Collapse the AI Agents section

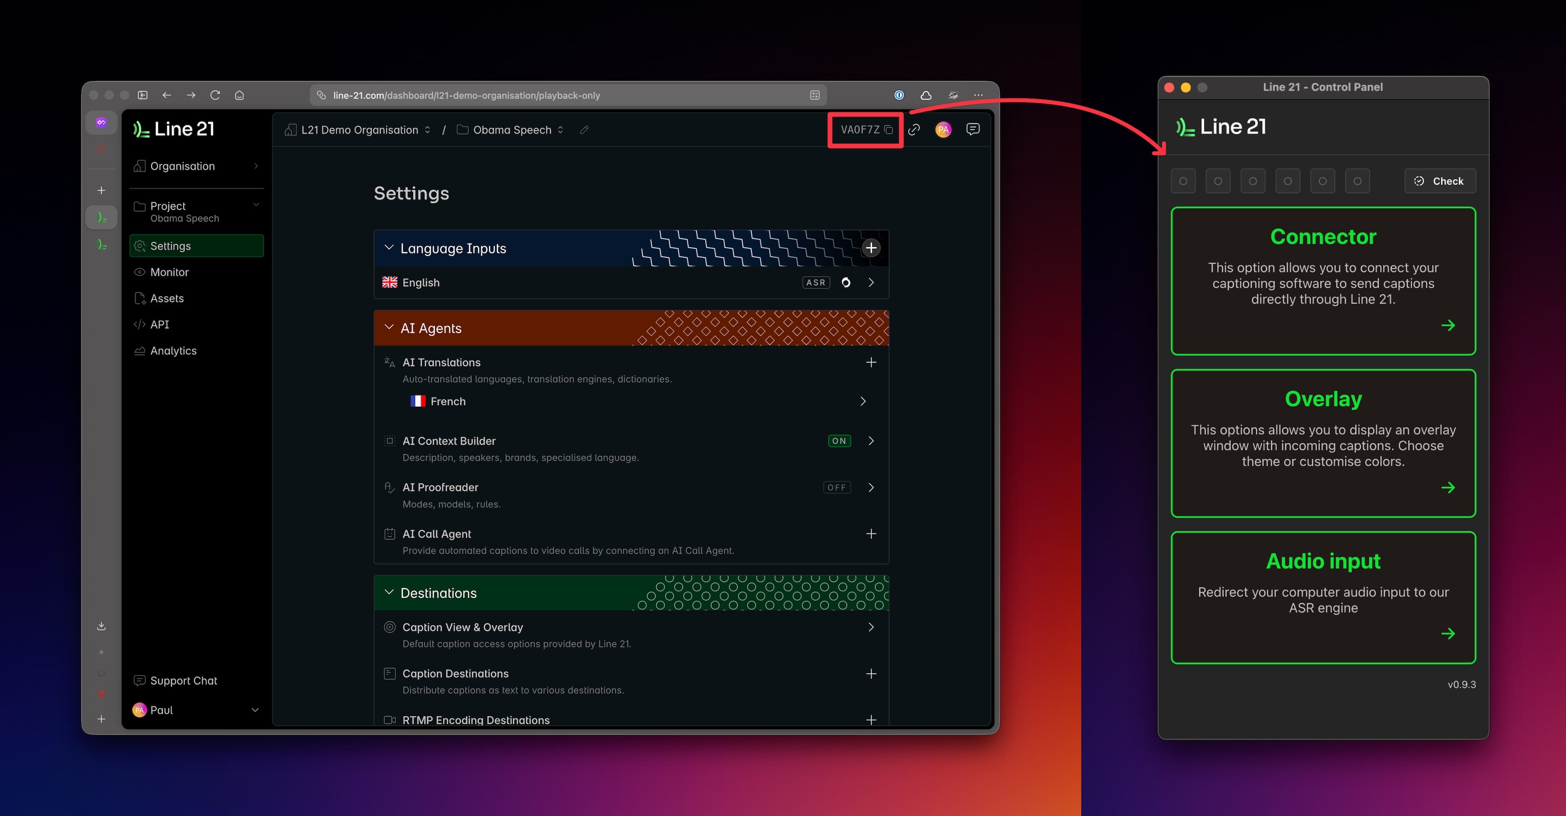pyautogui.click(x=389, y=328)
